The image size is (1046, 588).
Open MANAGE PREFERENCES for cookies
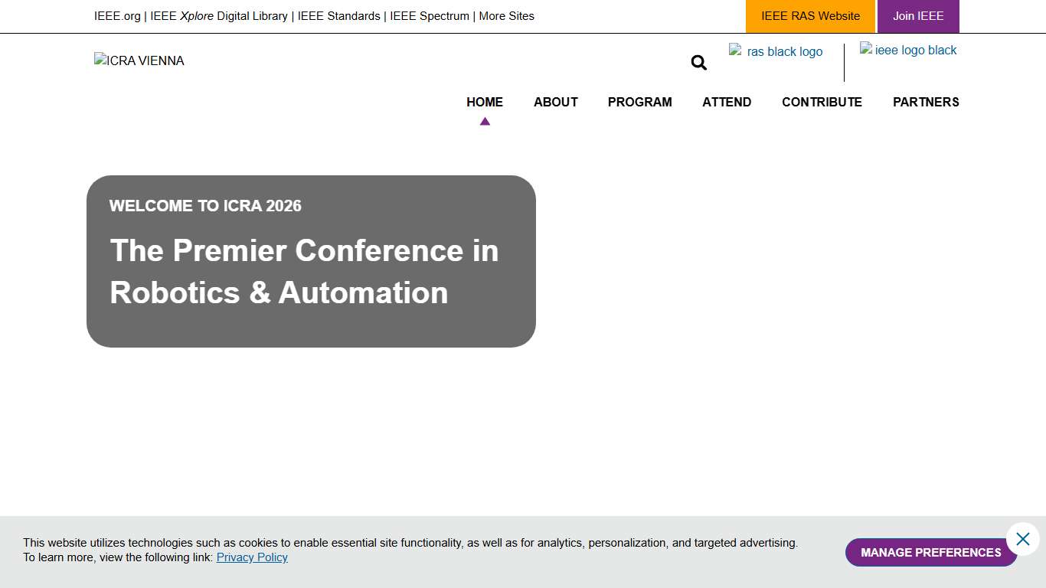pyautogui.click(x=930, y=552)
